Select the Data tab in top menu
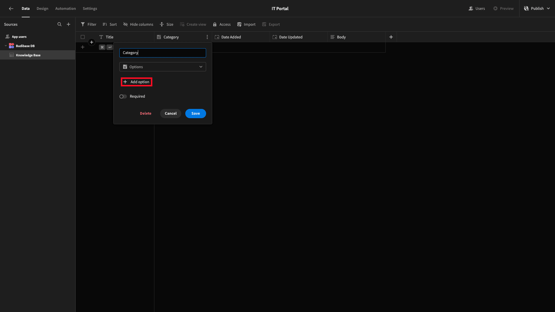This screenshot has width=555, height=312. (25, 8)
